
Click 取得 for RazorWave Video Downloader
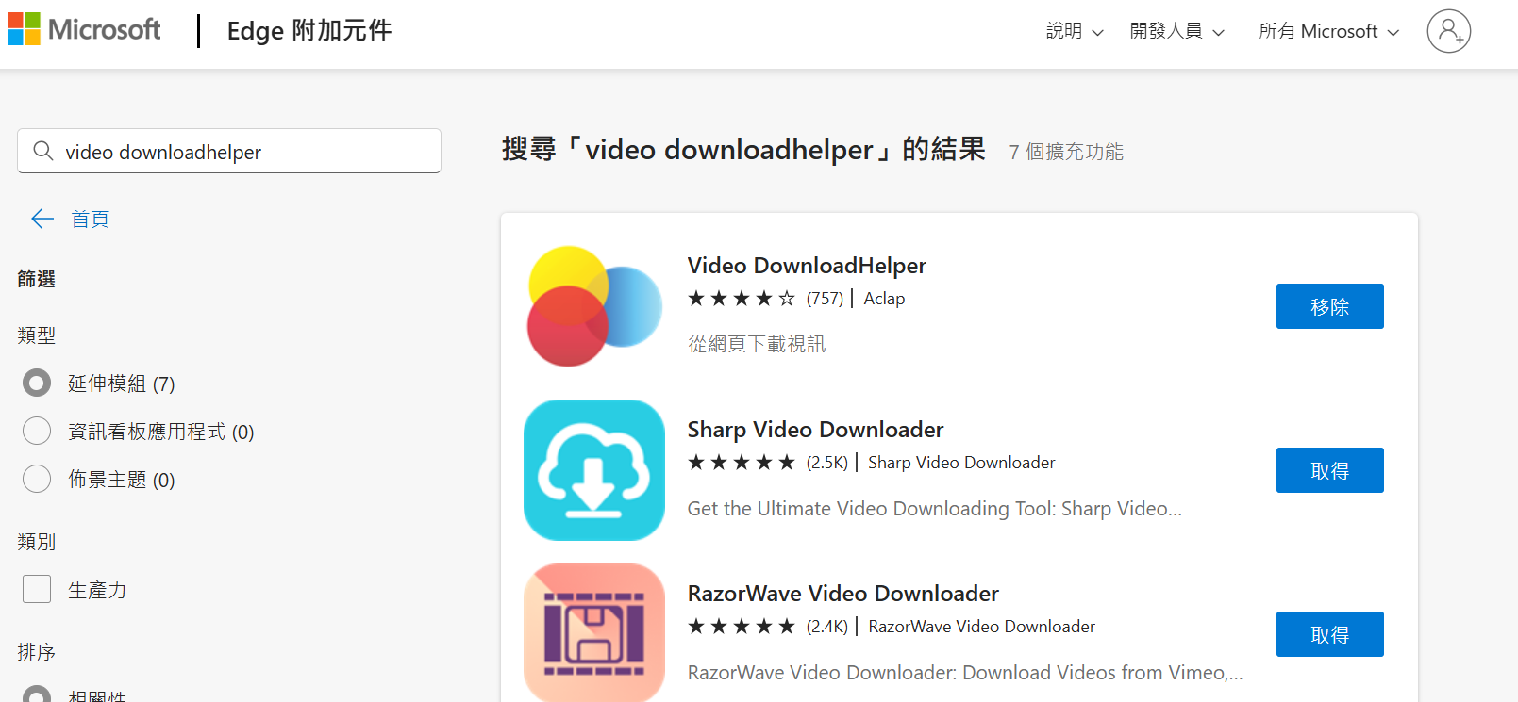(x=1329, y=634)
